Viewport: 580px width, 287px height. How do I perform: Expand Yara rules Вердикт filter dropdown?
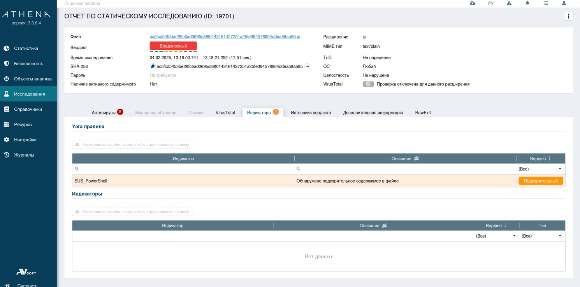[560, 169]
